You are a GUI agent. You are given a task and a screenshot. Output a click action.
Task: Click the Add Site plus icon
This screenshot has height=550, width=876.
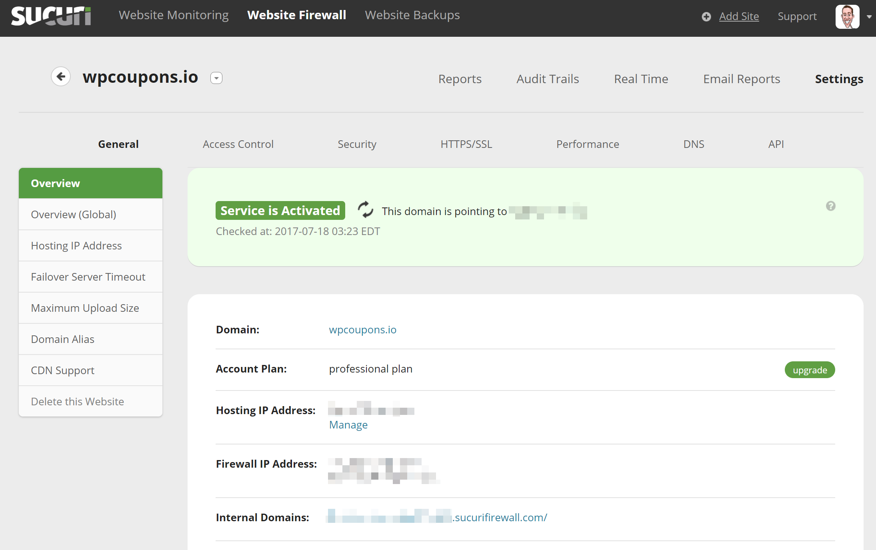(x=706, y=16)
